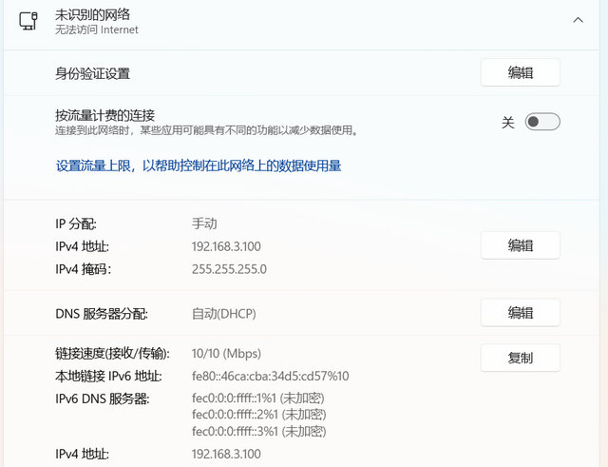This screenshot has height=467, width=608.
Task: Click 编辑 button for IP 分配
Action: (x=520, y=245)
